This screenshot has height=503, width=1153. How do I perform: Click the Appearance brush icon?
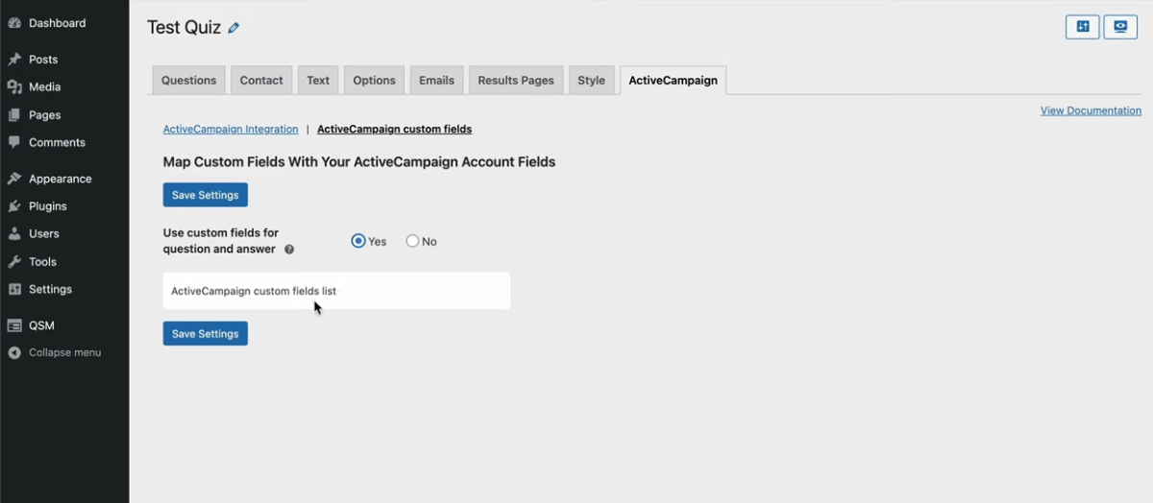click(14, 180)
